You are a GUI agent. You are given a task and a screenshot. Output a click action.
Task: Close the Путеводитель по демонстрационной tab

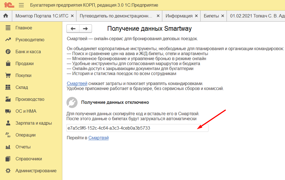158,16
